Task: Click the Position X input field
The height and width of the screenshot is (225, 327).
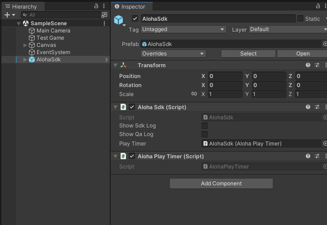Action: (x=224, y=76)
